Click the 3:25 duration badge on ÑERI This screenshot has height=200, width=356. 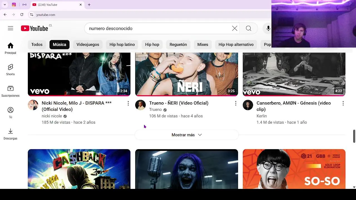(231, 91)
